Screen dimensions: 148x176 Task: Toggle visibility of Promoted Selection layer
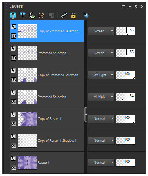(14, 102)
